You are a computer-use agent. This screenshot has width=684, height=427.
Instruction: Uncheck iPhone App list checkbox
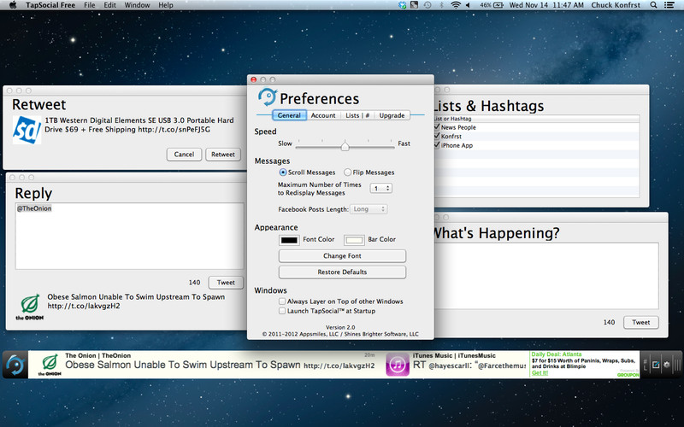click(x=437, y=145)
